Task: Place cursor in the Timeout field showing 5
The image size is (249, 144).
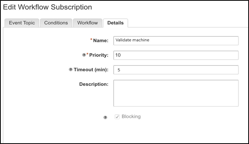Action: (176, 70)
